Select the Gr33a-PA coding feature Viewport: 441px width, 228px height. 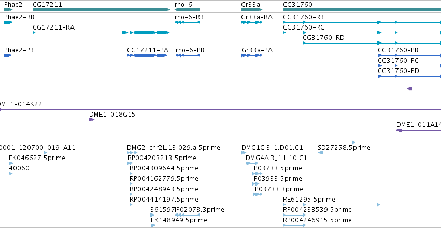click(252, 55)
